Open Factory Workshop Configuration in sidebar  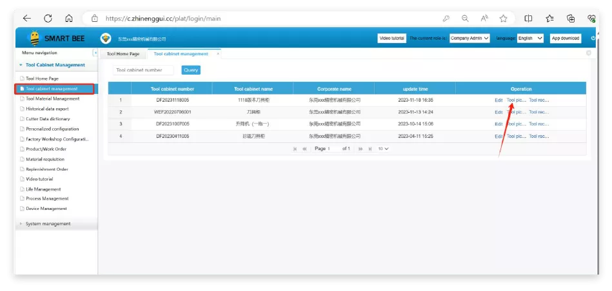pos(57,139)
